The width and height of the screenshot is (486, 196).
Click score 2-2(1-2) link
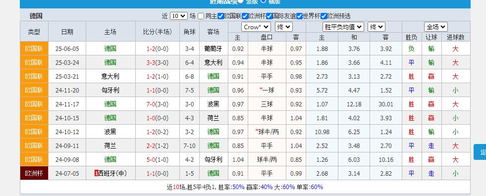coord(158,146)
